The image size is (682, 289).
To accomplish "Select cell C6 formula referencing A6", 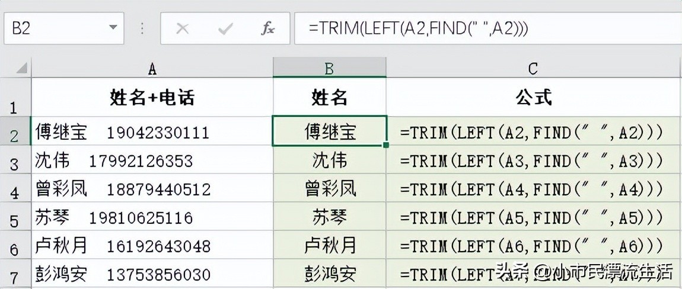I will 533,245.
